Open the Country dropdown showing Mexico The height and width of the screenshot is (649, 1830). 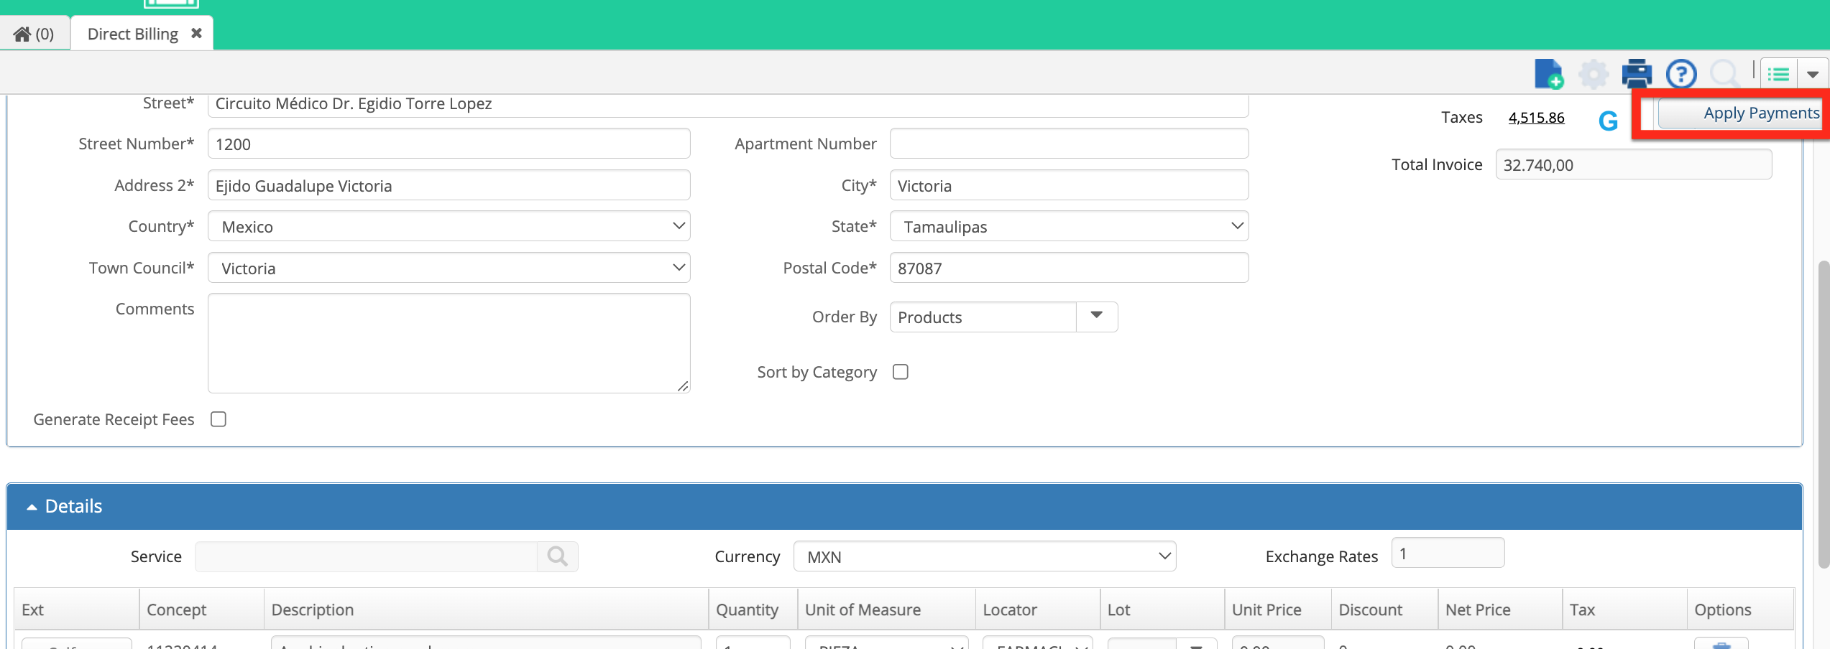click(449, 226)
